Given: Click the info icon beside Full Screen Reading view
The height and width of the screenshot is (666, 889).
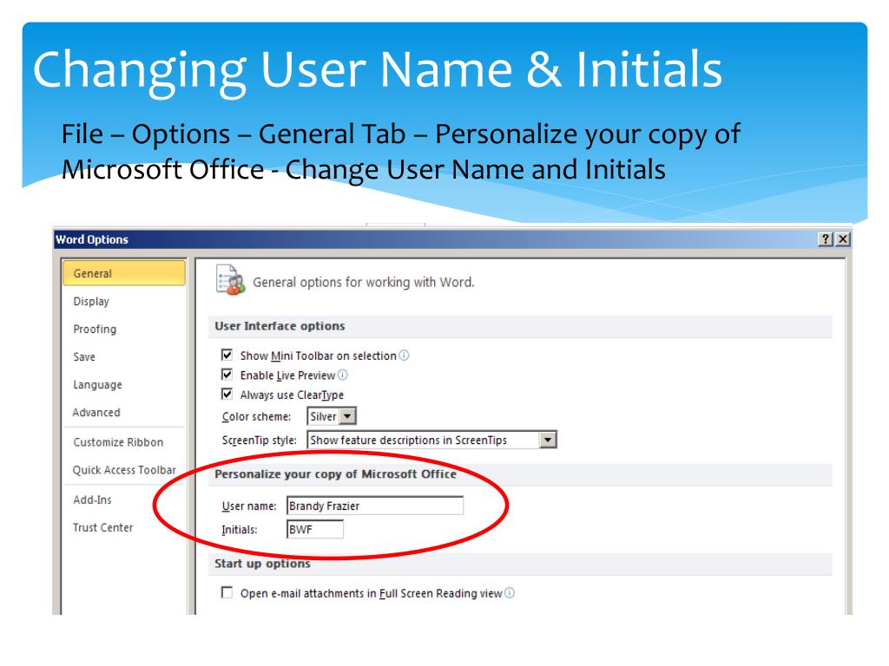Looking at the screenshot, I should click(510, 593).
